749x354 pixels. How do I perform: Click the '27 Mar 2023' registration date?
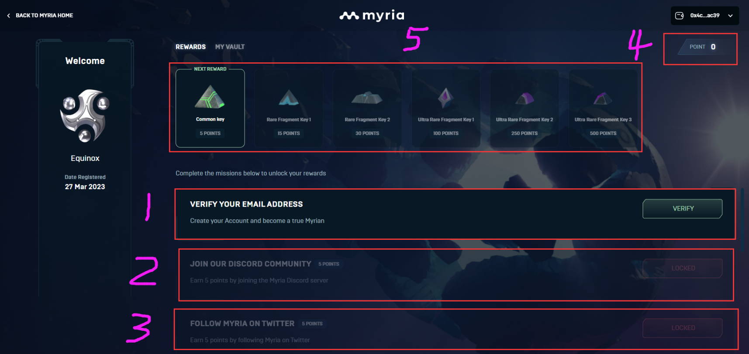coord(85,187)
